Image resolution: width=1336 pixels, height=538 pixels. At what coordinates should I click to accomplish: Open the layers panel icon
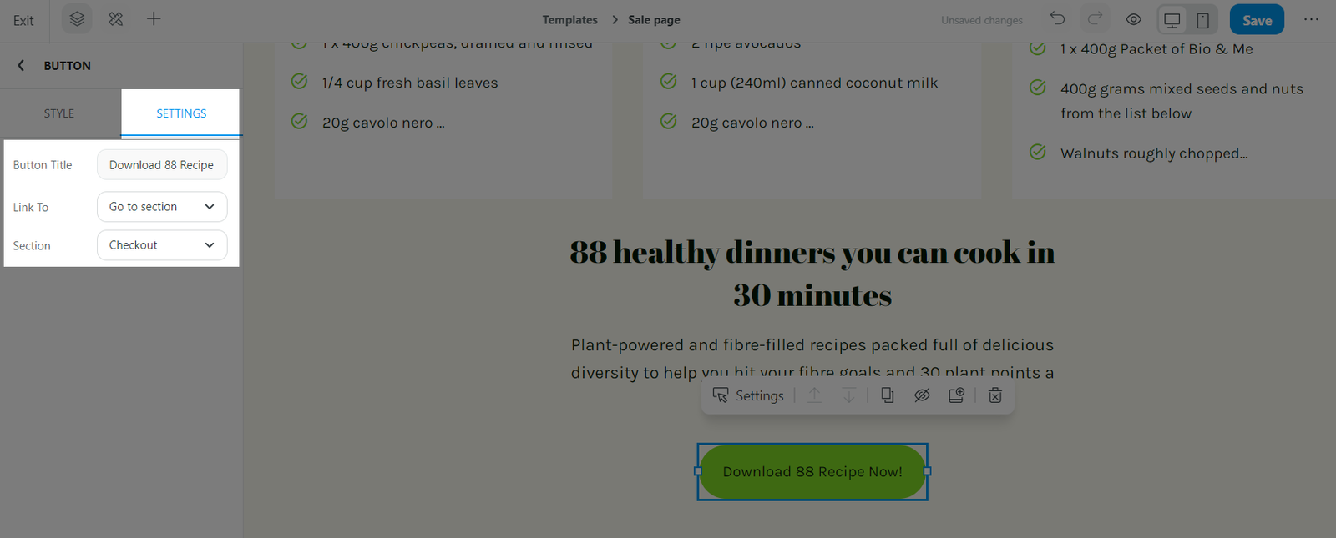77,19
